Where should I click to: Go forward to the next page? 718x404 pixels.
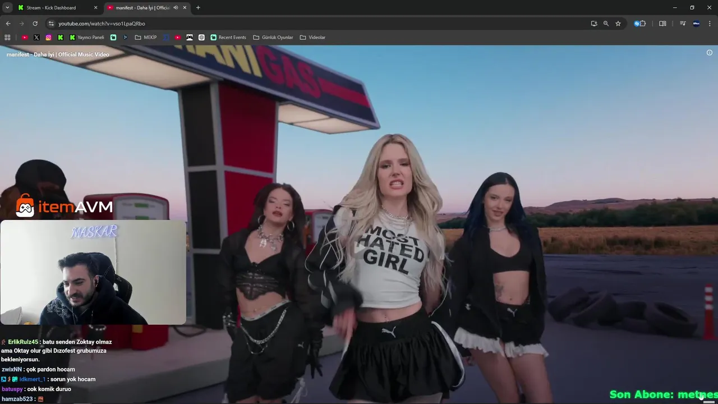21,24
